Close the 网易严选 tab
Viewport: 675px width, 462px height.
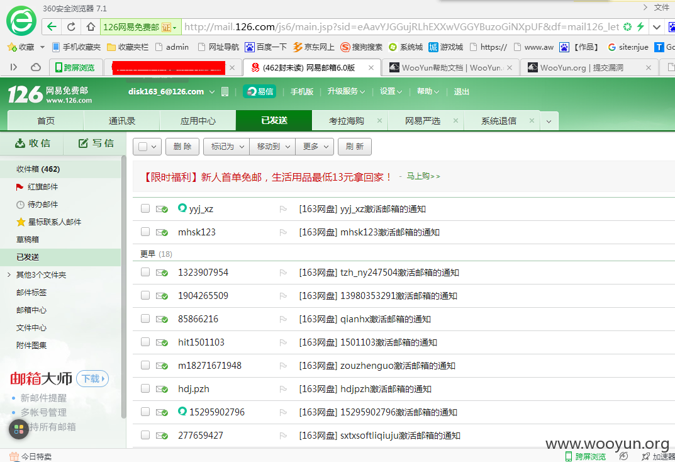click(455, 121)
